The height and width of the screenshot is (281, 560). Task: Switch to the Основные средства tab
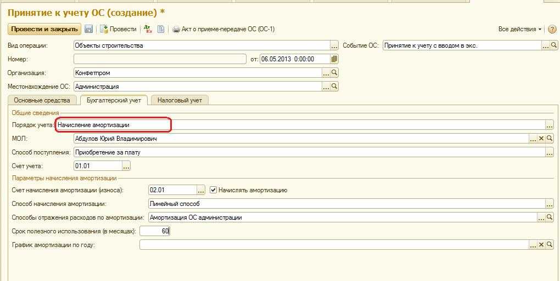pyautogui.click(x=42, y=100)
